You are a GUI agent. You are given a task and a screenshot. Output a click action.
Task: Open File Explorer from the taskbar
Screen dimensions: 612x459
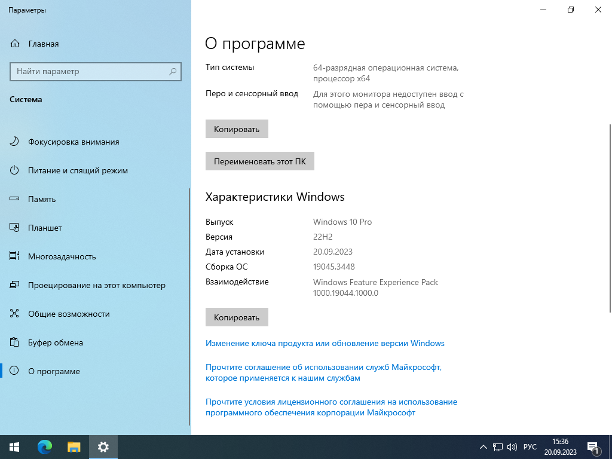click(74, 446)
